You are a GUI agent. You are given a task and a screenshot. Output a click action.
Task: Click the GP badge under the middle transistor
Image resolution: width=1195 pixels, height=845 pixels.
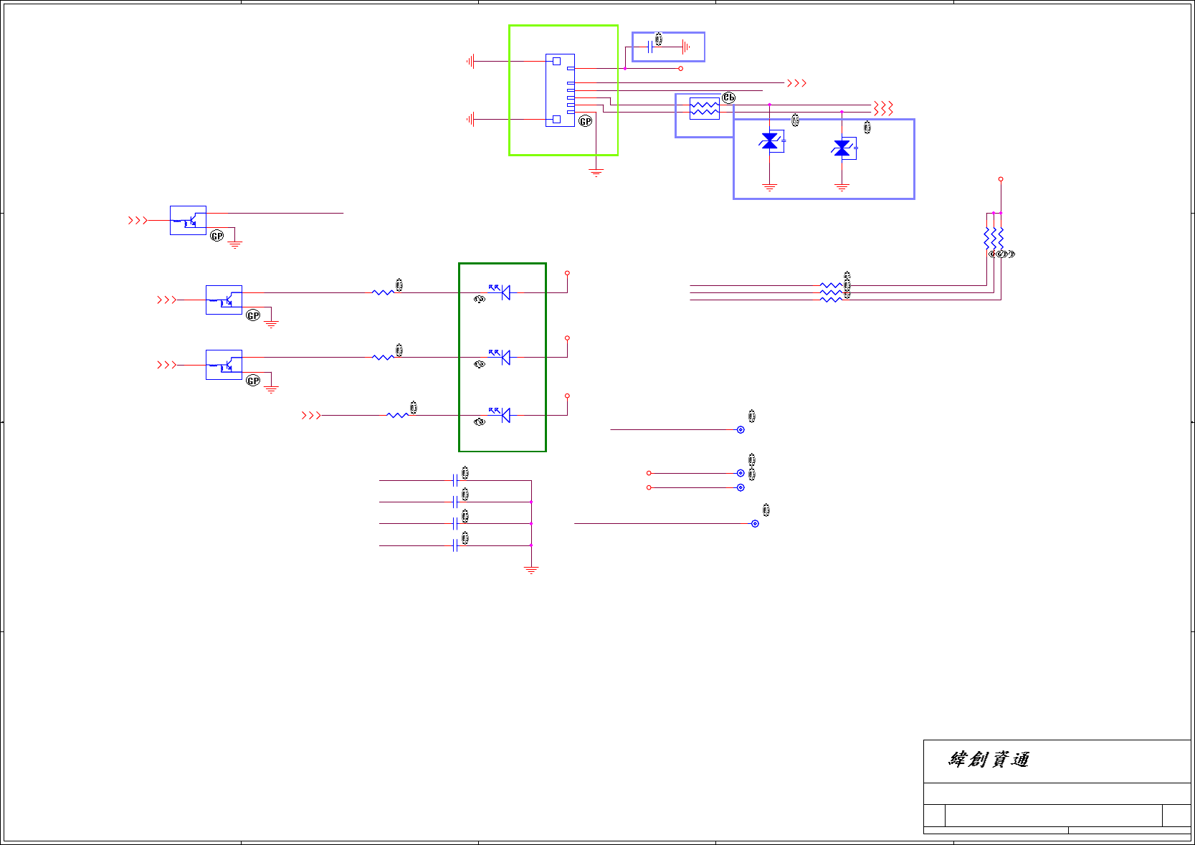tap(253, 315)
